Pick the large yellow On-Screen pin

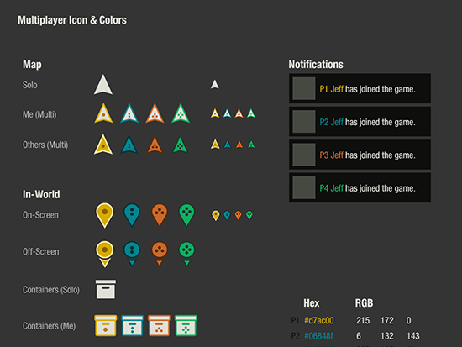105,215
